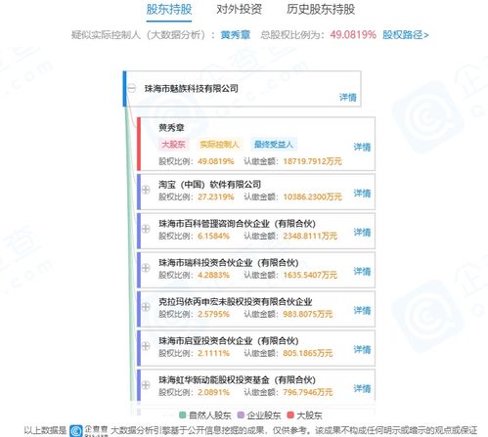Select the 大股东 tag on 黄秀章
This screenshot has height=437, width=488.
[173, 145]
